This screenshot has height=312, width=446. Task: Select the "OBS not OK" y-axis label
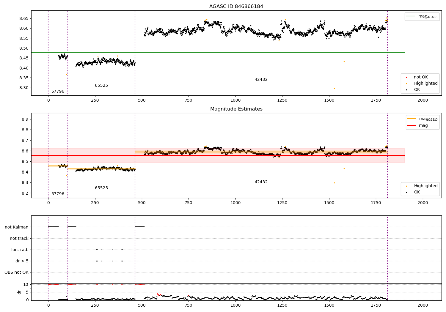click(16, 272)
